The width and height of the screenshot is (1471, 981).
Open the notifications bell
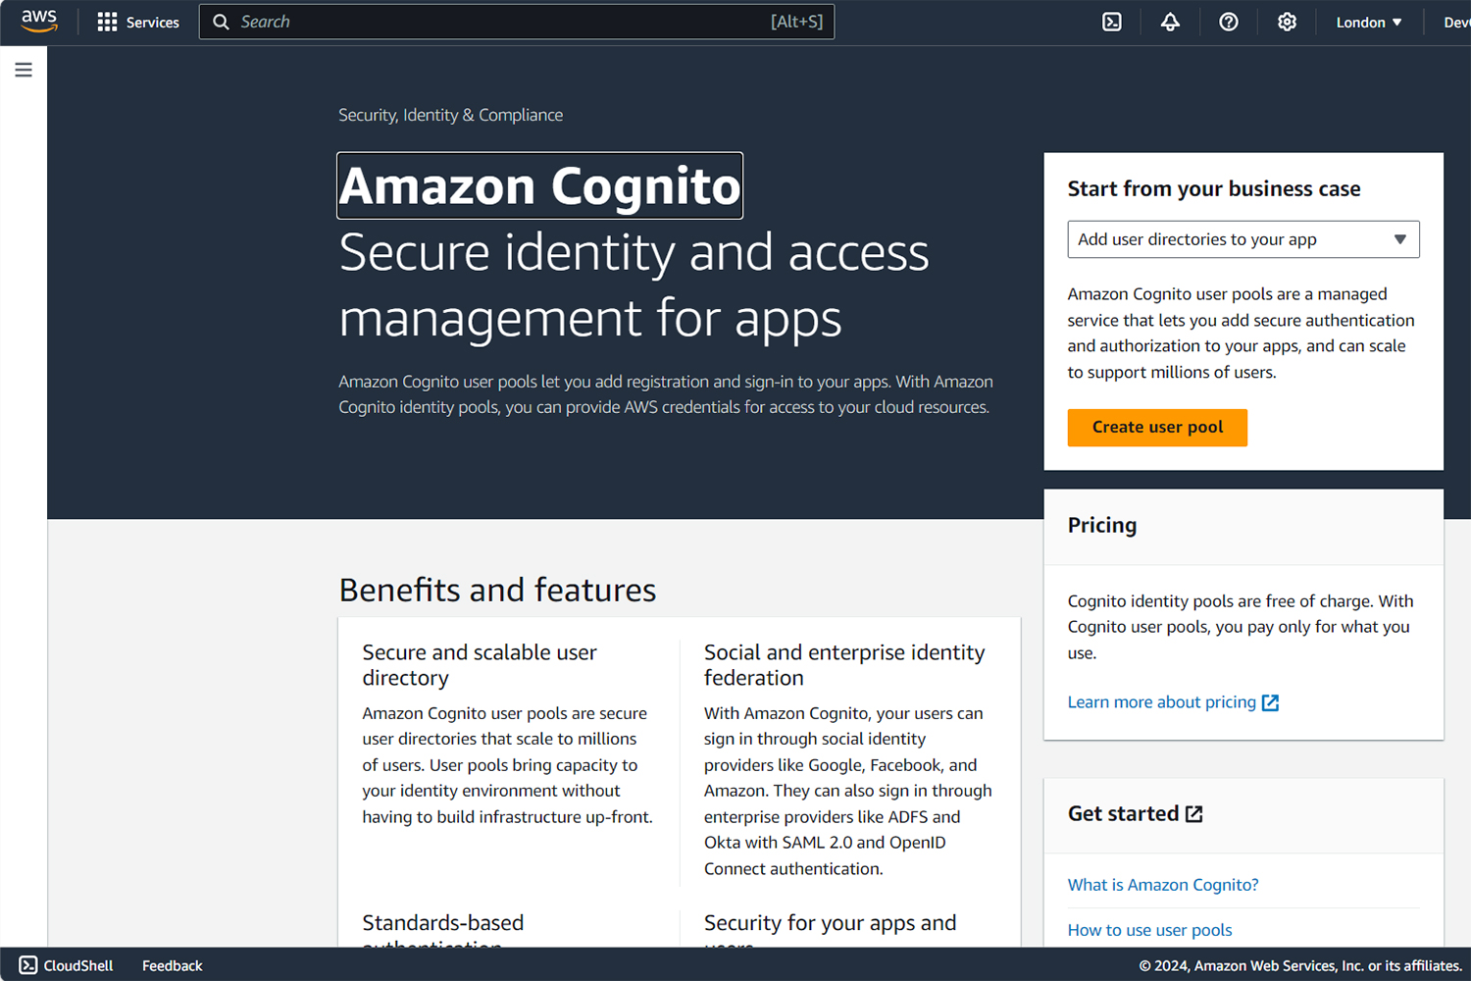pos(1170,22)
